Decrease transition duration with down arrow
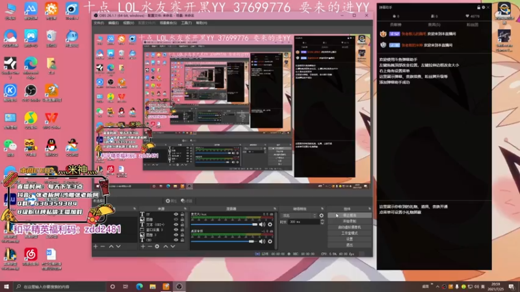 (322, 223)
